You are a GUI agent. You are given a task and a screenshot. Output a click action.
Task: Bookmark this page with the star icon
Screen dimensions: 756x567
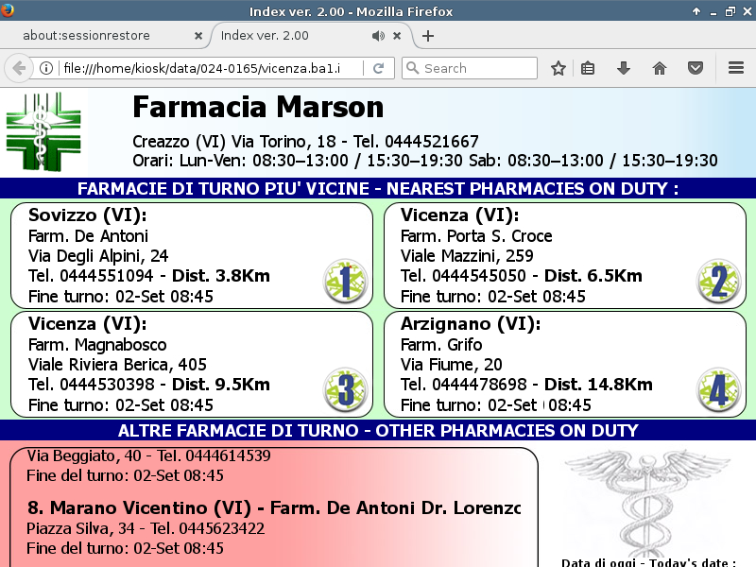[x=558, y=68]
